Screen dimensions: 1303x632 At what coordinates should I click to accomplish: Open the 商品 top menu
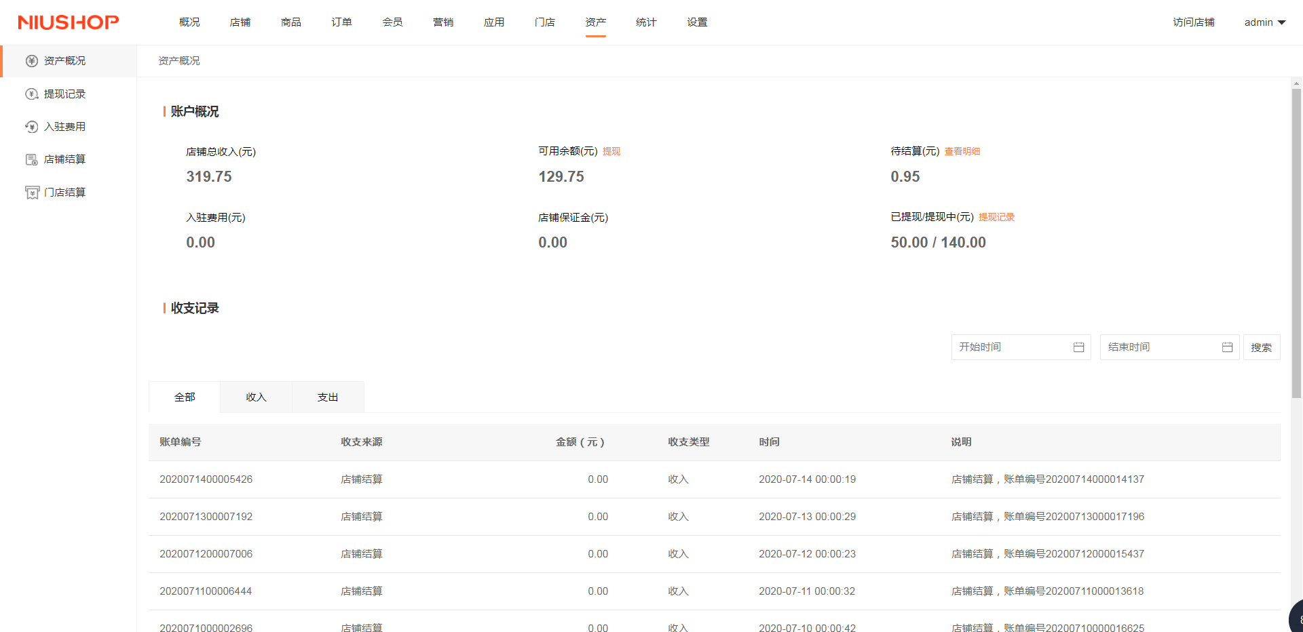pos(291,22)
